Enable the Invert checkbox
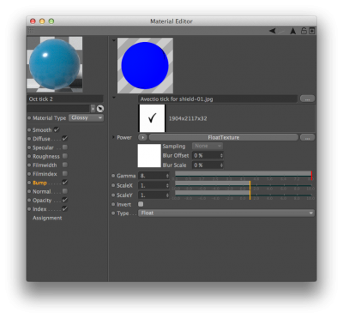Screen dimensions: 343x318 point(141,204)
